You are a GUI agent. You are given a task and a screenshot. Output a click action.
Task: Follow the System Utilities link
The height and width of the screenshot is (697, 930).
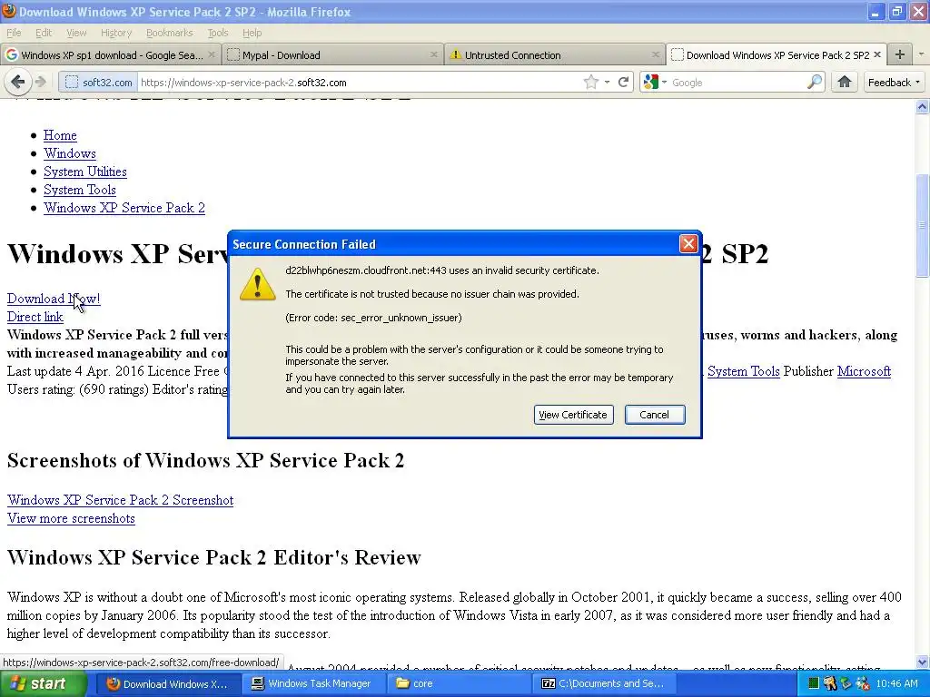pyautogui.click(x=84, y=172)
